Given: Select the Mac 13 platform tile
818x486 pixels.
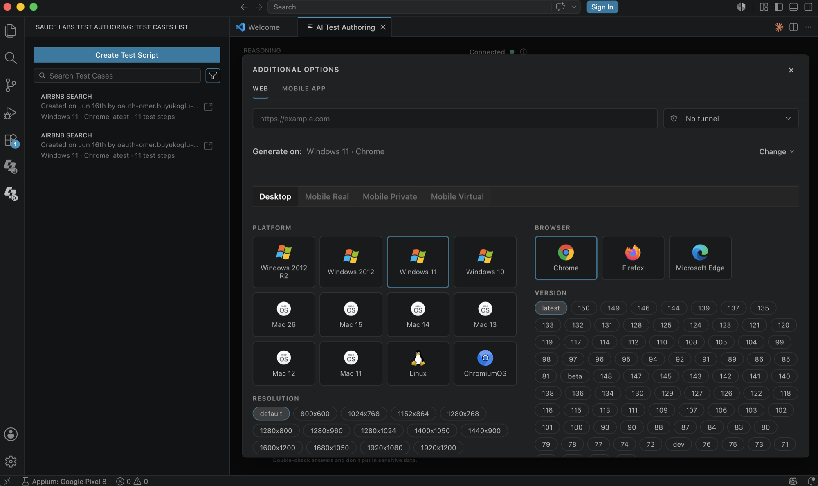Looking at the screenshot, I should click(485, 315).
